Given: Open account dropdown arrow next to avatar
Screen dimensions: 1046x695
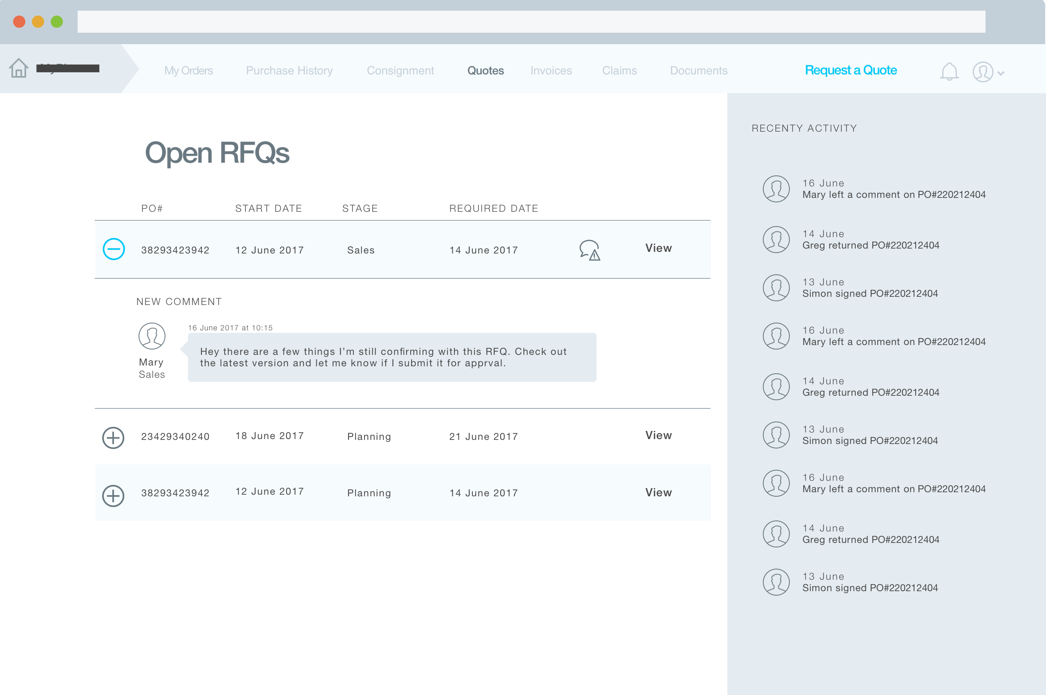Looking at the screenshot, I should click(1000, 74).
